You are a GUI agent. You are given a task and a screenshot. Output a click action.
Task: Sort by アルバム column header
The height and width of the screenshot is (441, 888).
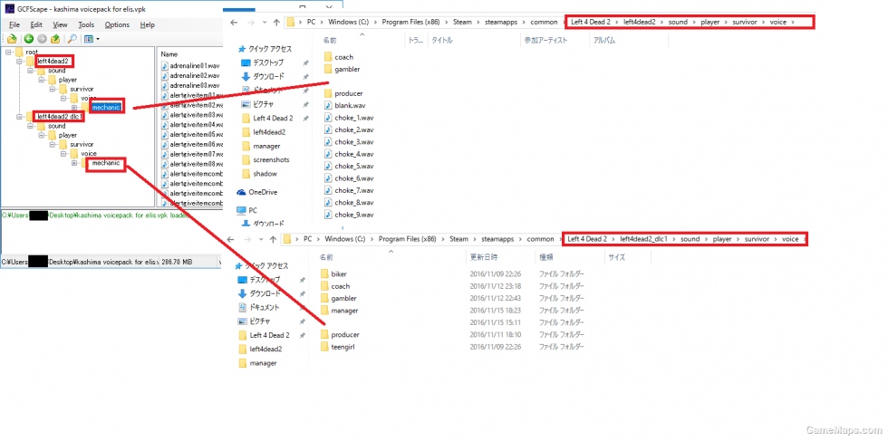[x=604, y=41]
